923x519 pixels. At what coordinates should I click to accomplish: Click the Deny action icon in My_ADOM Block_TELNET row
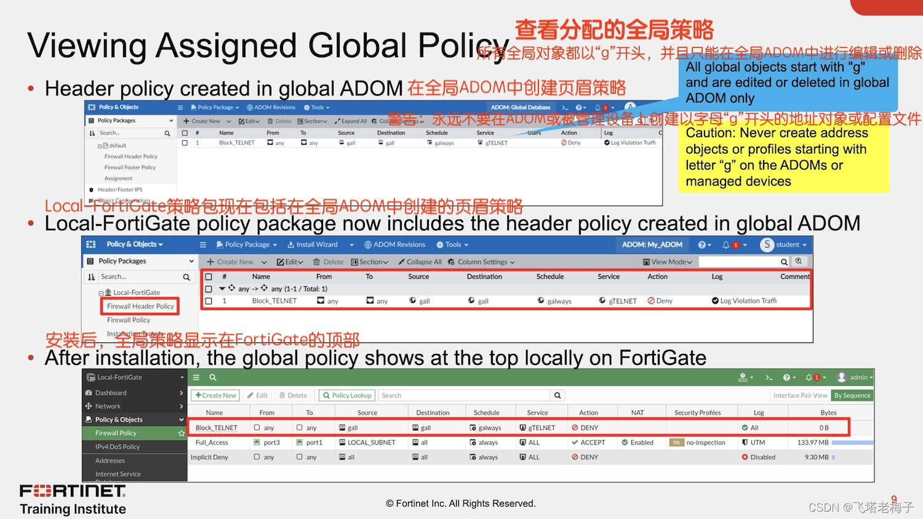coord(651,301)
